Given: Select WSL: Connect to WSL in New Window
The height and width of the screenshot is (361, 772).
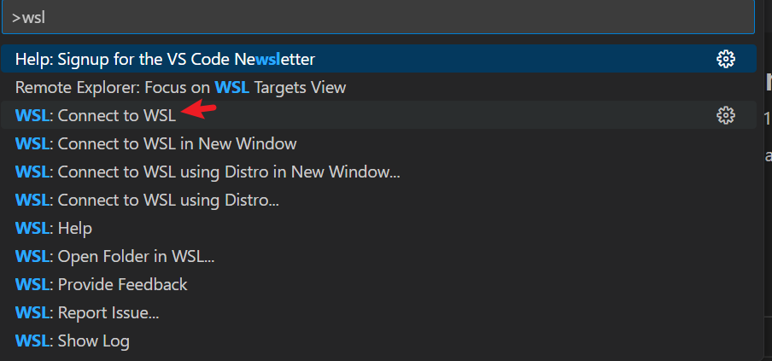Looking at the screenshot, I should click(378, 143).
